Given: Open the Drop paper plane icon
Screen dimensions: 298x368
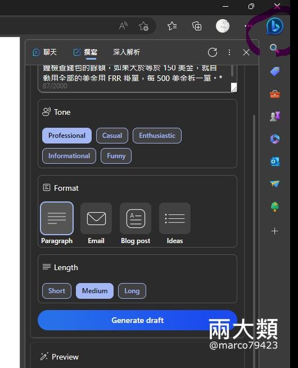Looking at the screenshot, I should pyautogui.click(x=275, y=184).
